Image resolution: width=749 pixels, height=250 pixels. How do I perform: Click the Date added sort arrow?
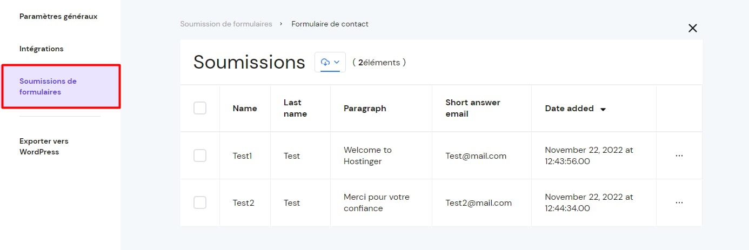(x=603, y=109)
